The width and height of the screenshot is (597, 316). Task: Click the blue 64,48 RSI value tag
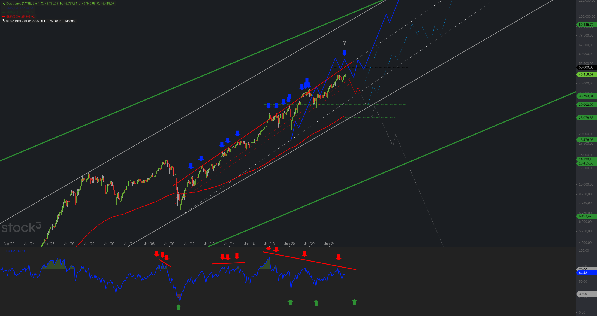[587, 273]
